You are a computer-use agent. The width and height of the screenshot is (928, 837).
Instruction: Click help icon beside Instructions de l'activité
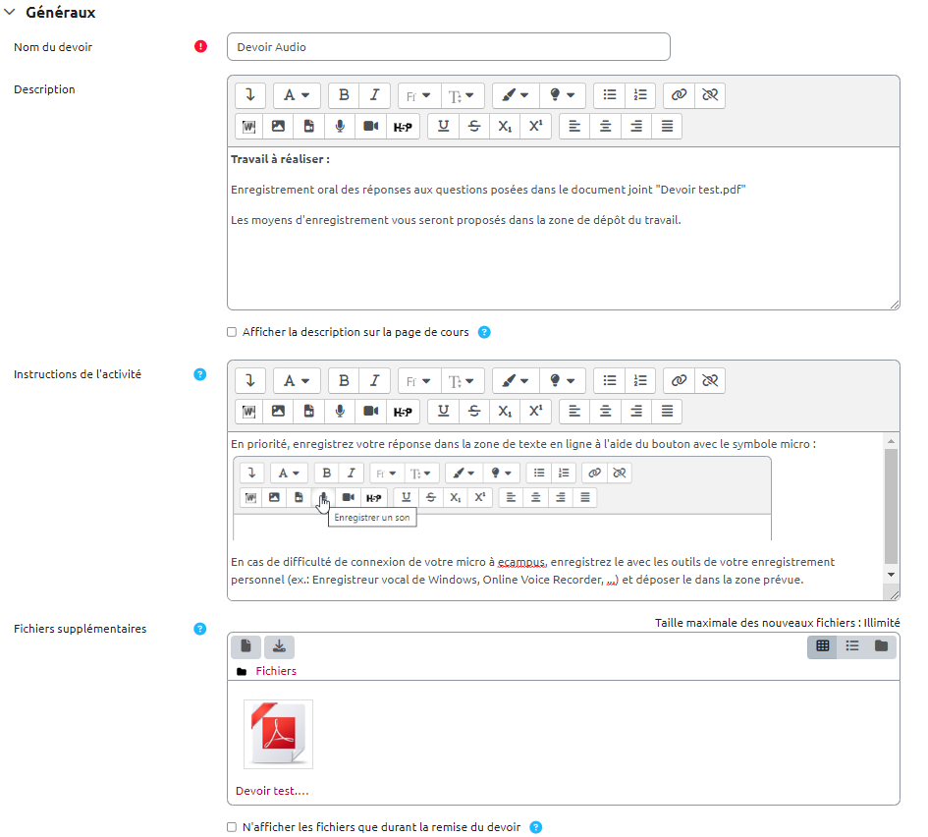(200, 374)
